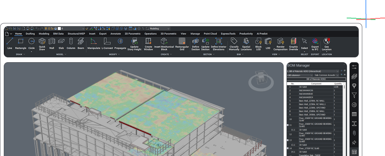Viewport: 385px width, 156px height.
Task: Switch to the Point Cloud ribbon tab
Action: [210, 34]
